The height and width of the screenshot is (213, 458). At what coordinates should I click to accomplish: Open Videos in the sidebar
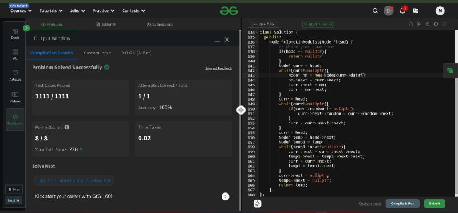coord(15,97)
